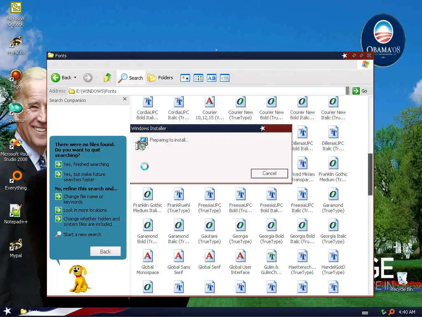Click the Go button
The width and height of the screenshot is (422, 317).
click(360, 91)
